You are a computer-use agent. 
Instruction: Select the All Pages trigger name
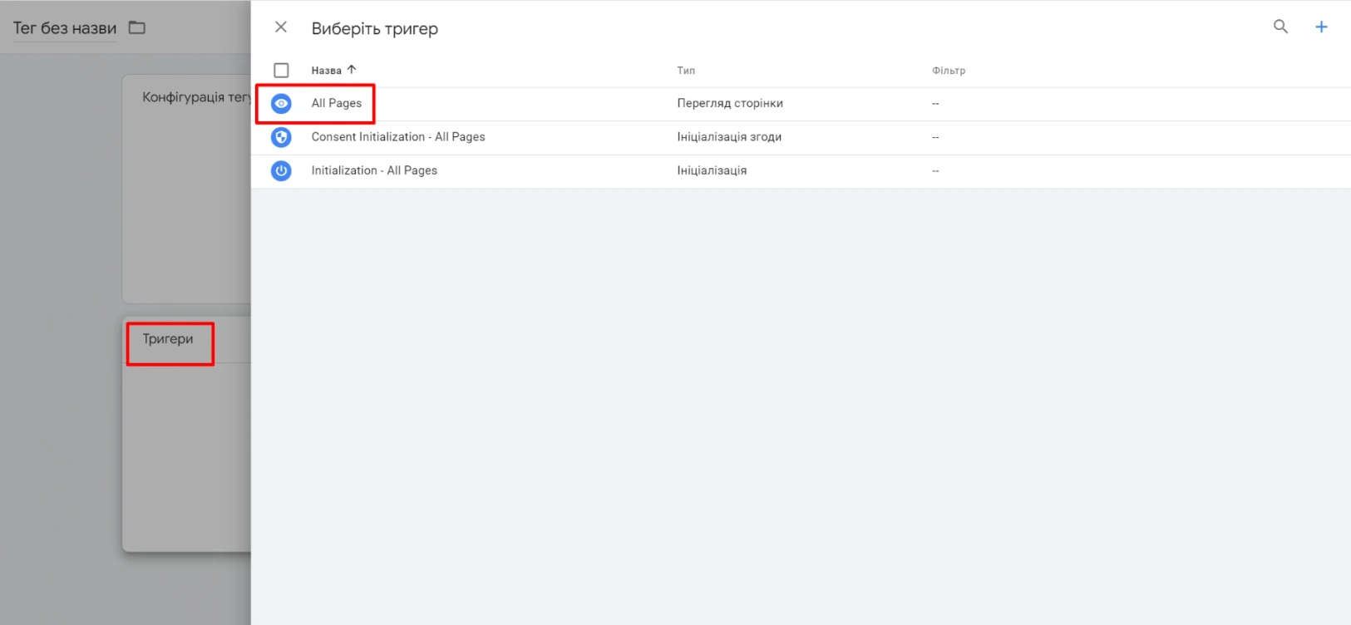tap(337, 103)
